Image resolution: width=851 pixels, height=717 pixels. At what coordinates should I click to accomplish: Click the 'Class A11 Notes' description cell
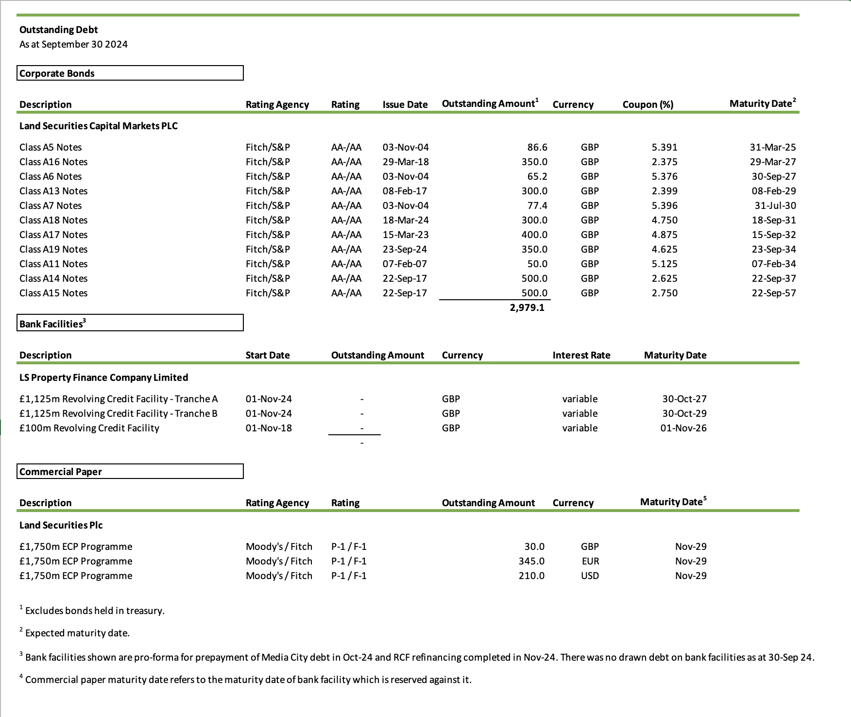[x=53, y=264]
